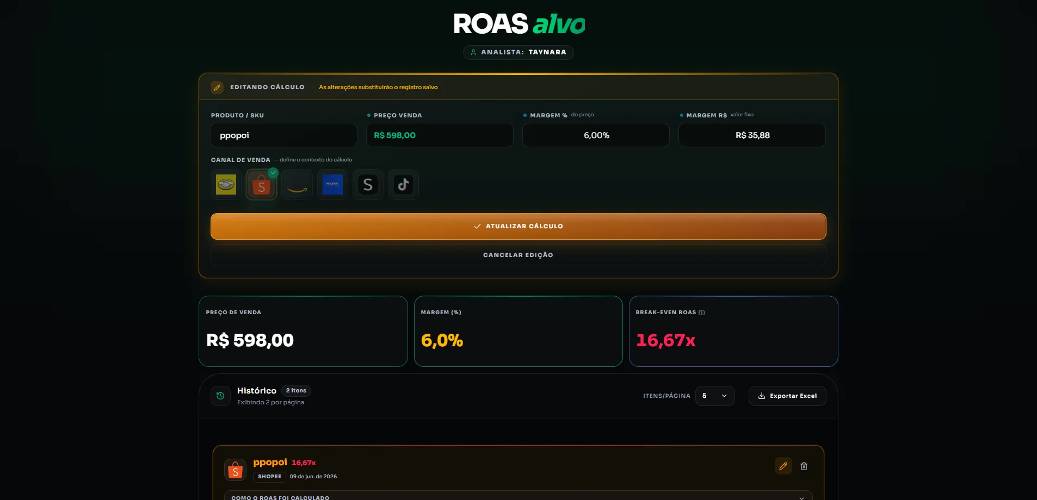1037x500 pixels.
Task: Click the Produto / SKU field
Action: [x=283, y=135]
